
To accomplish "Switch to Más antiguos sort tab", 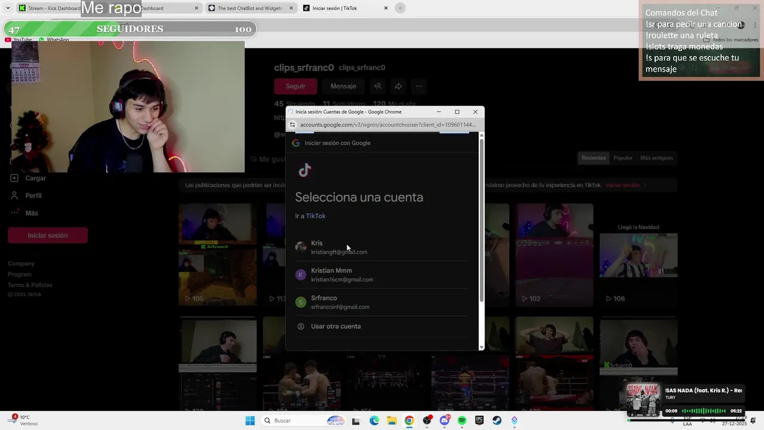I will pyautogui.click(x=657, y=158).
